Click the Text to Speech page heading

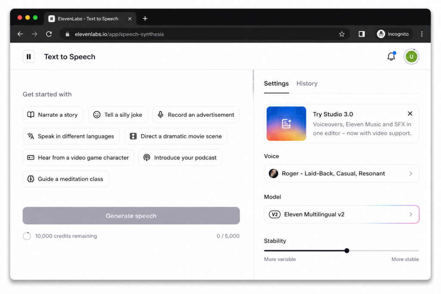click(x=70, y=57)
